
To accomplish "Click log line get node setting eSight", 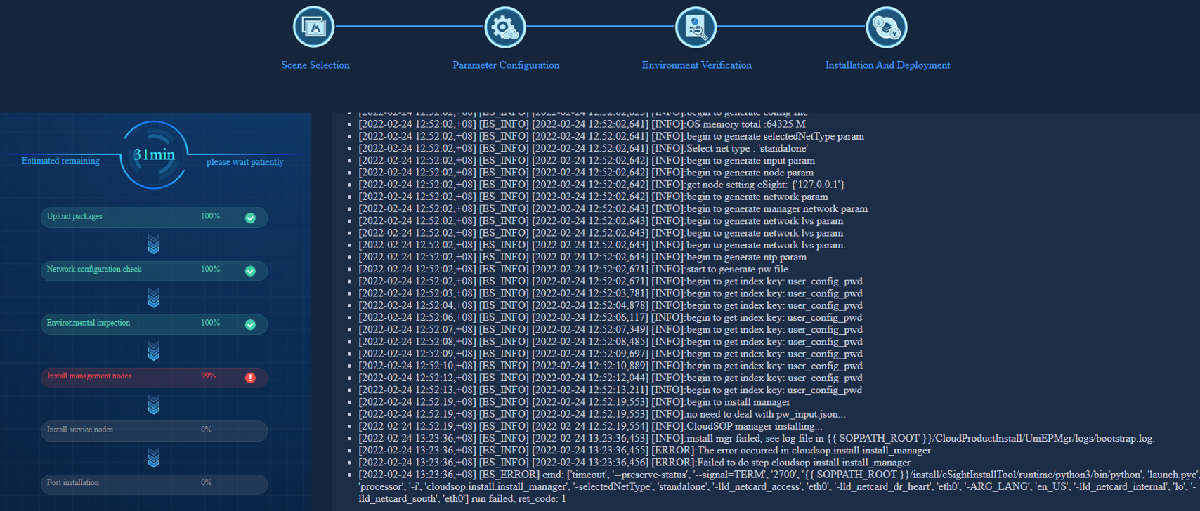I will click(601, 185).
